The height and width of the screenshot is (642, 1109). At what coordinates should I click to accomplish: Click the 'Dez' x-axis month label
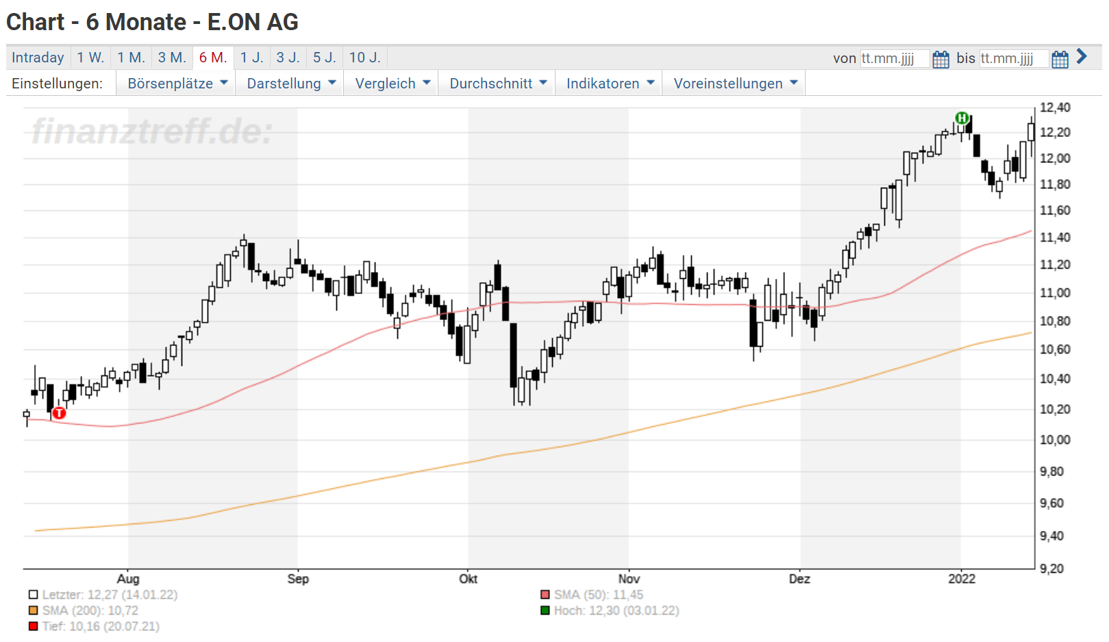[x=799, y=579]
